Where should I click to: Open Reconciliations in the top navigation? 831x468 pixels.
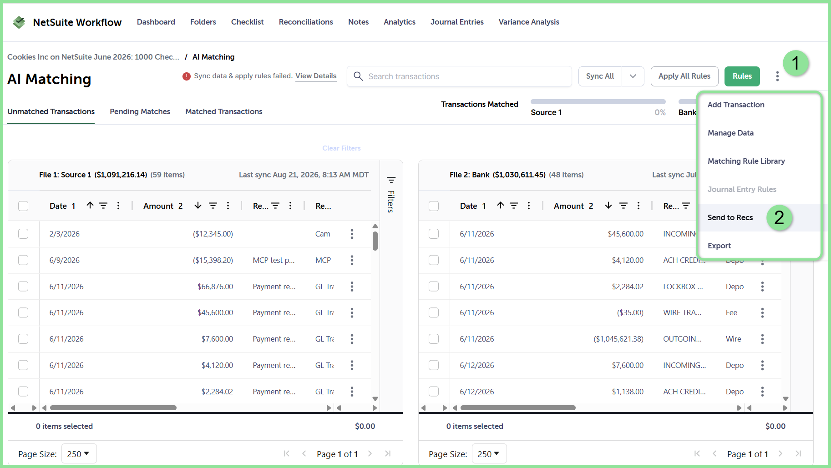306,22
